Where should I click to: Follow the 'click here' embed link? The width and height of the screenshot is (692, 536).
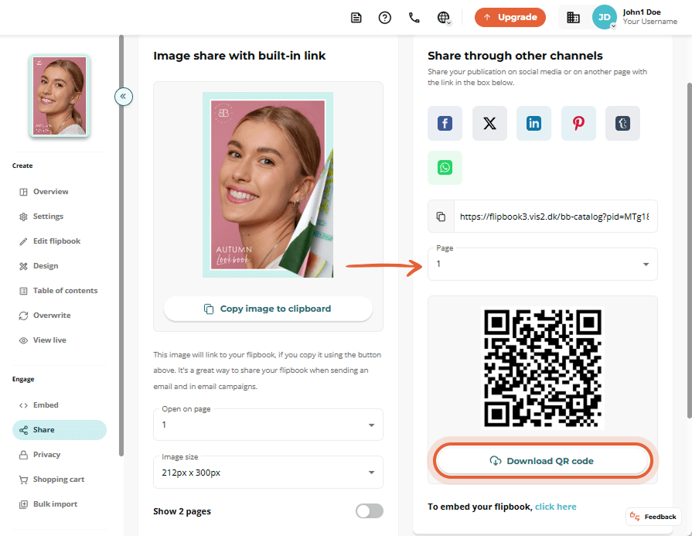coord(556,507)
